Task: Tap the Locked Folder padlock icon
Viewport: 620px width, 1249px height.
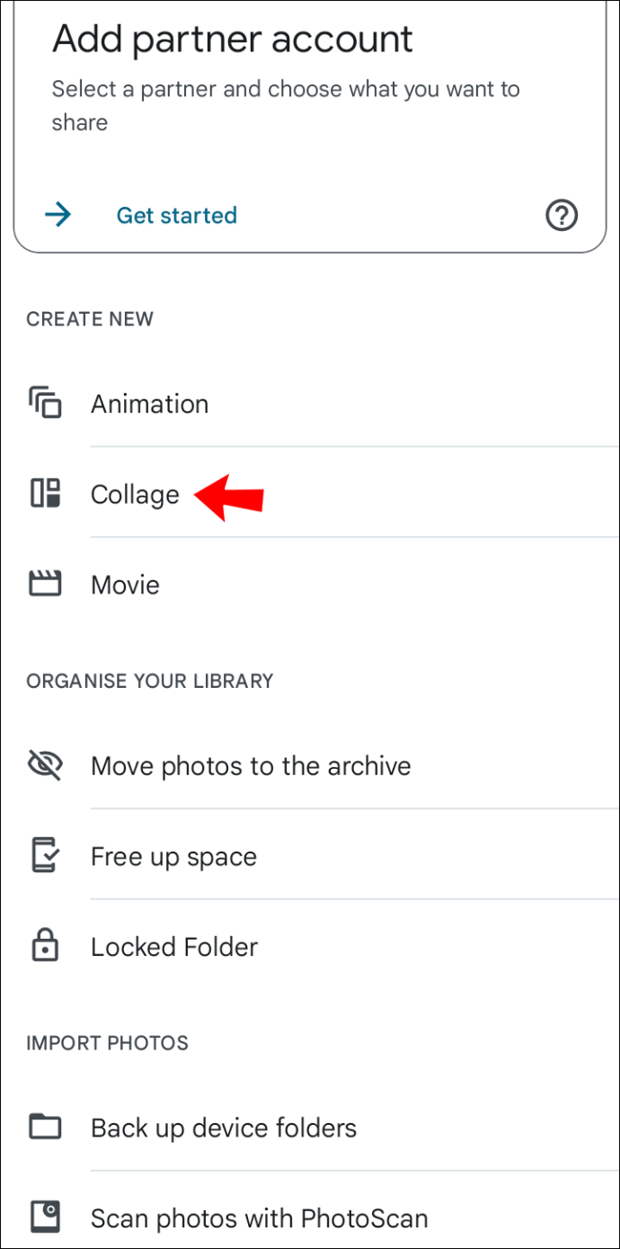Action: point(45,946)
